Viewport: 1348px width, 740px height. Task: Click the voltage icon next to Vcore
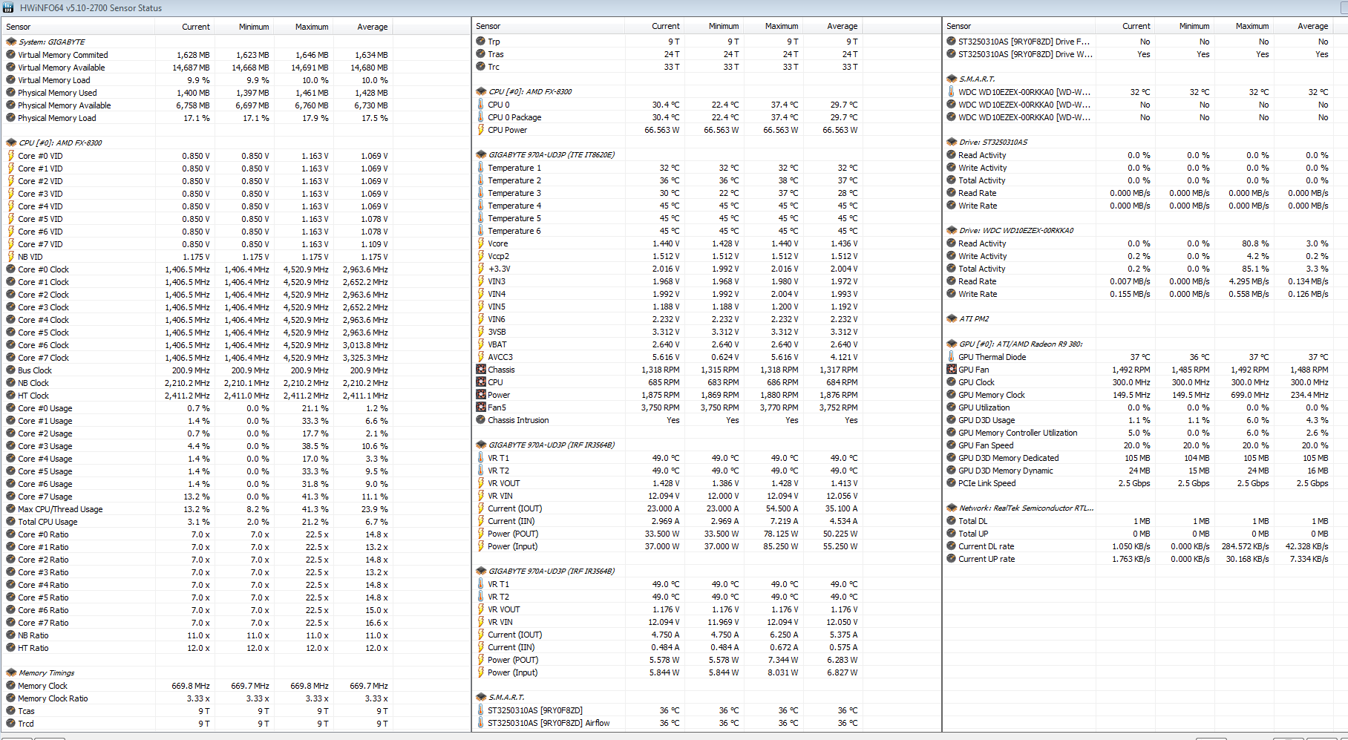pos(480,243)
